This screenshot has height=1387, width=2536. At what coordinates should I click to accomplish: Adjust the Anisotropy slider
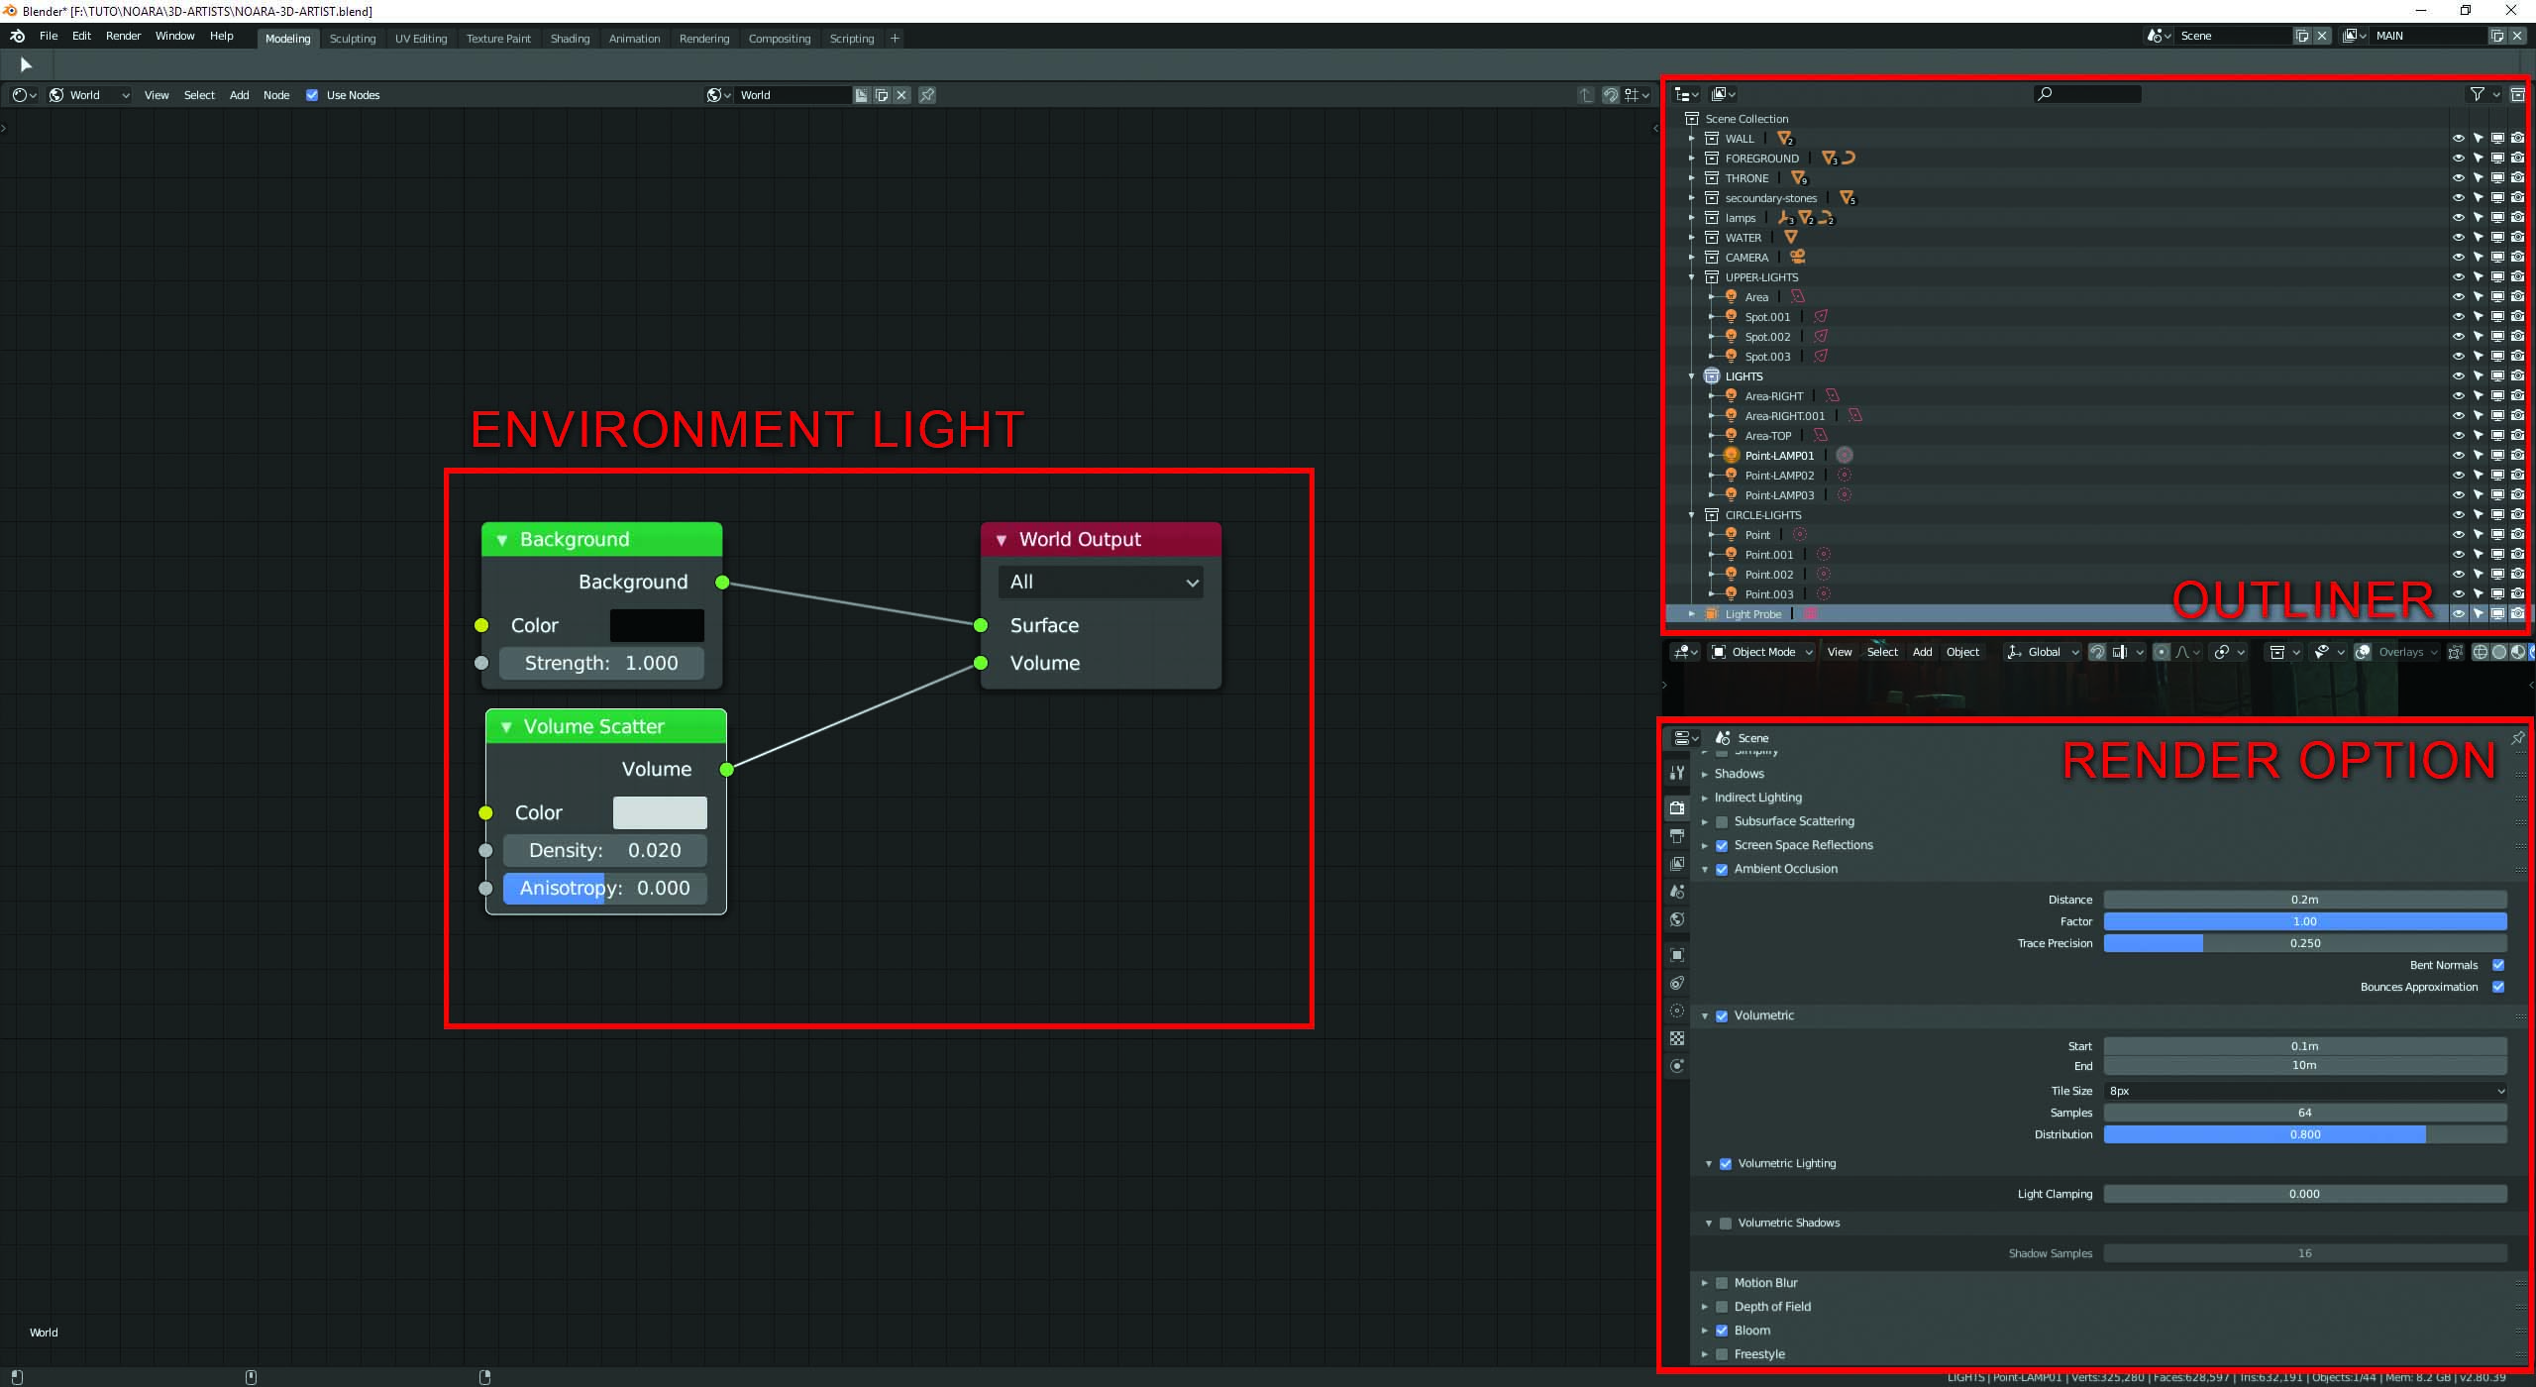click(605, 889)
